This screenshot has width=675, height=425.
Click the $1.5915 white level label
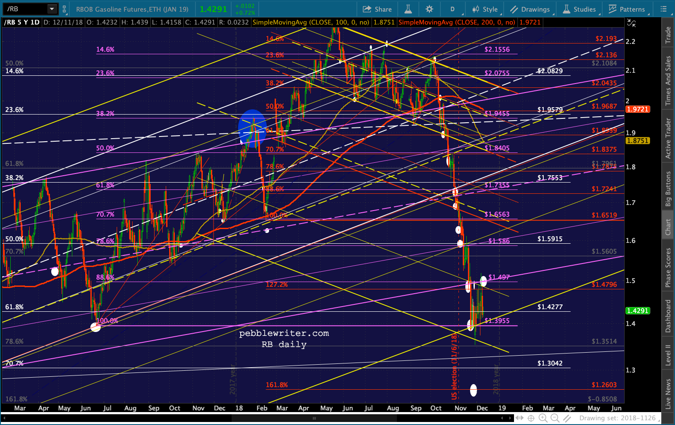550,239
